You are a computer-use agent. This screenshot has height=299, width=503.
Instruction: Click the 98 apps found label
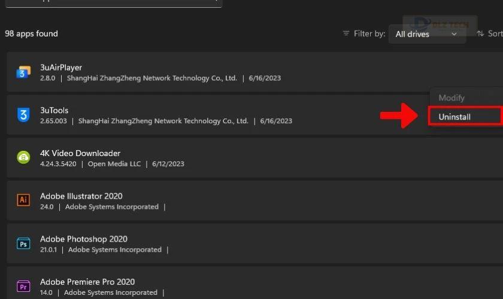pyautogui.click(x=31, y=33)
